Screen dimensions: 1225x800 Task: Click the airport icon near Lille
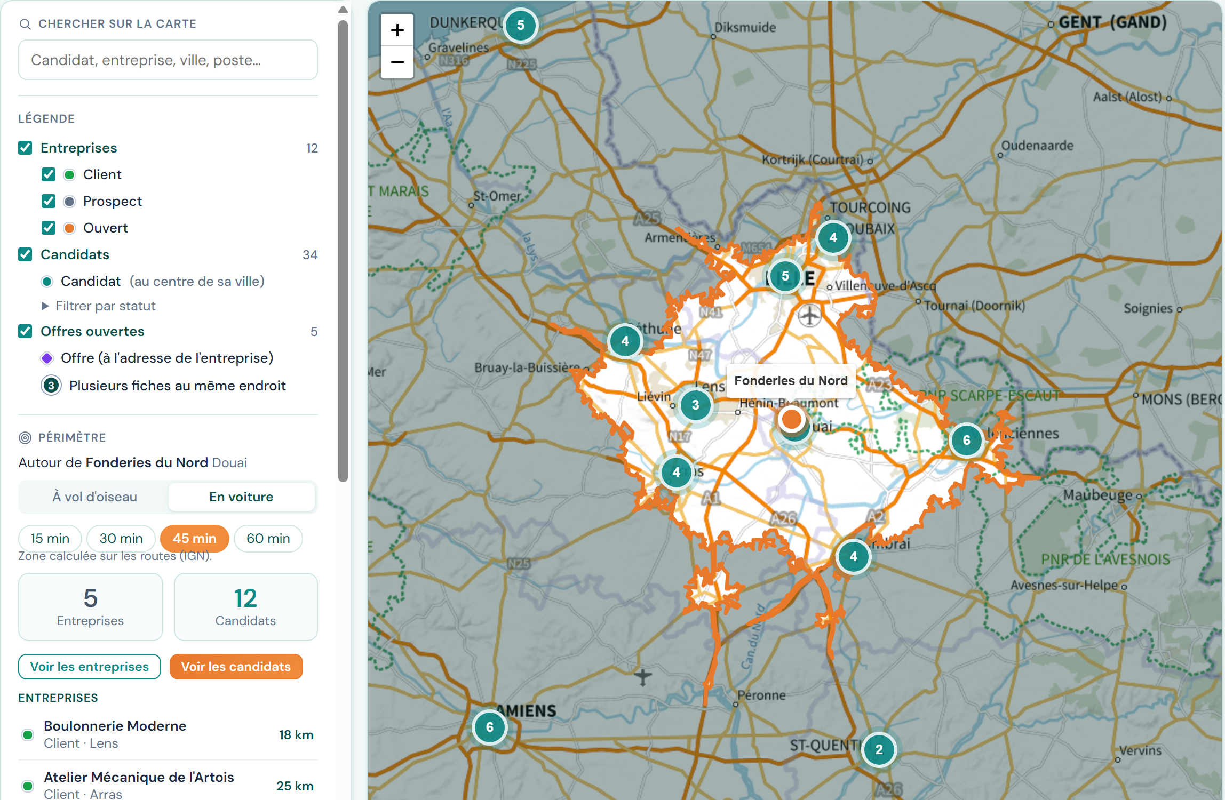[810, 316]
